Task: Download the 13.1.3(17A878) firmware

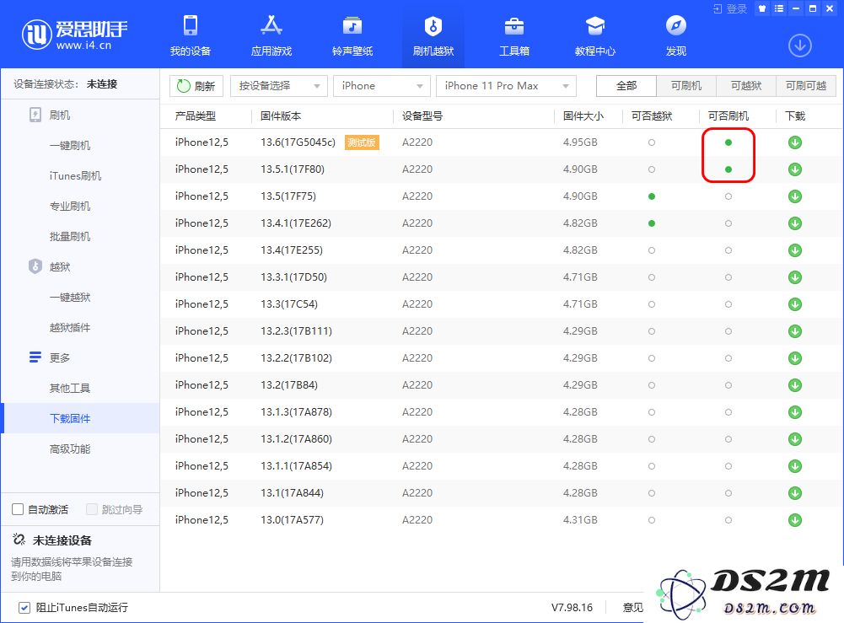Action: tap(795, 412)
